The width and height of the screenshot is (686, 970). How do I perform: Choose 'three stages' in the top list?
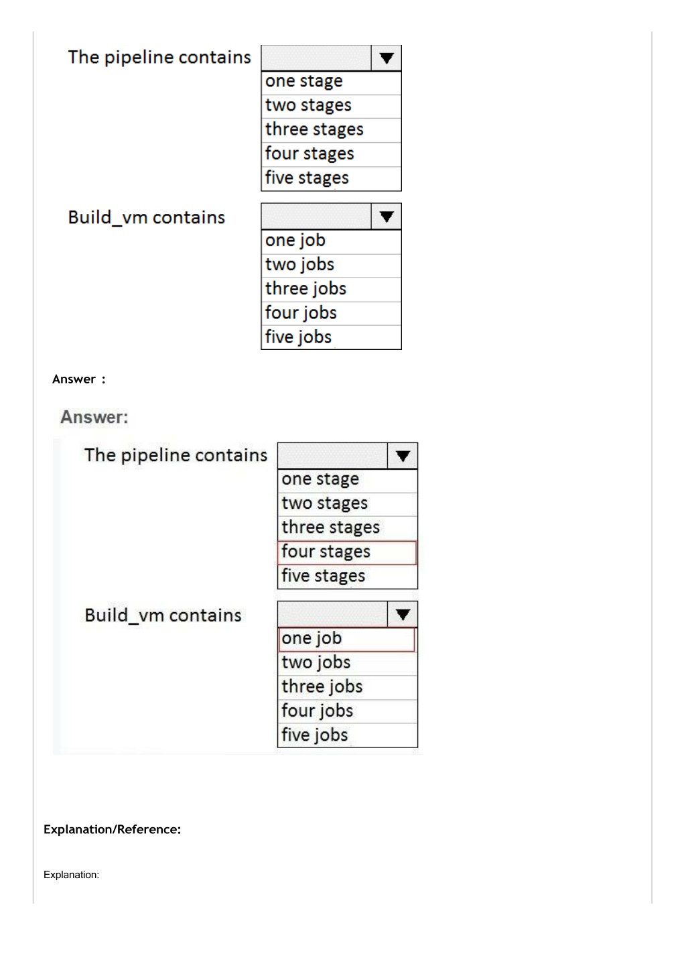331,130
